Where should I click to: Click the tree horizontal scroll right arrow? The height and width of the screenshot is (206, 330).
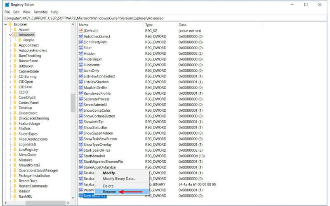point(68,203)
